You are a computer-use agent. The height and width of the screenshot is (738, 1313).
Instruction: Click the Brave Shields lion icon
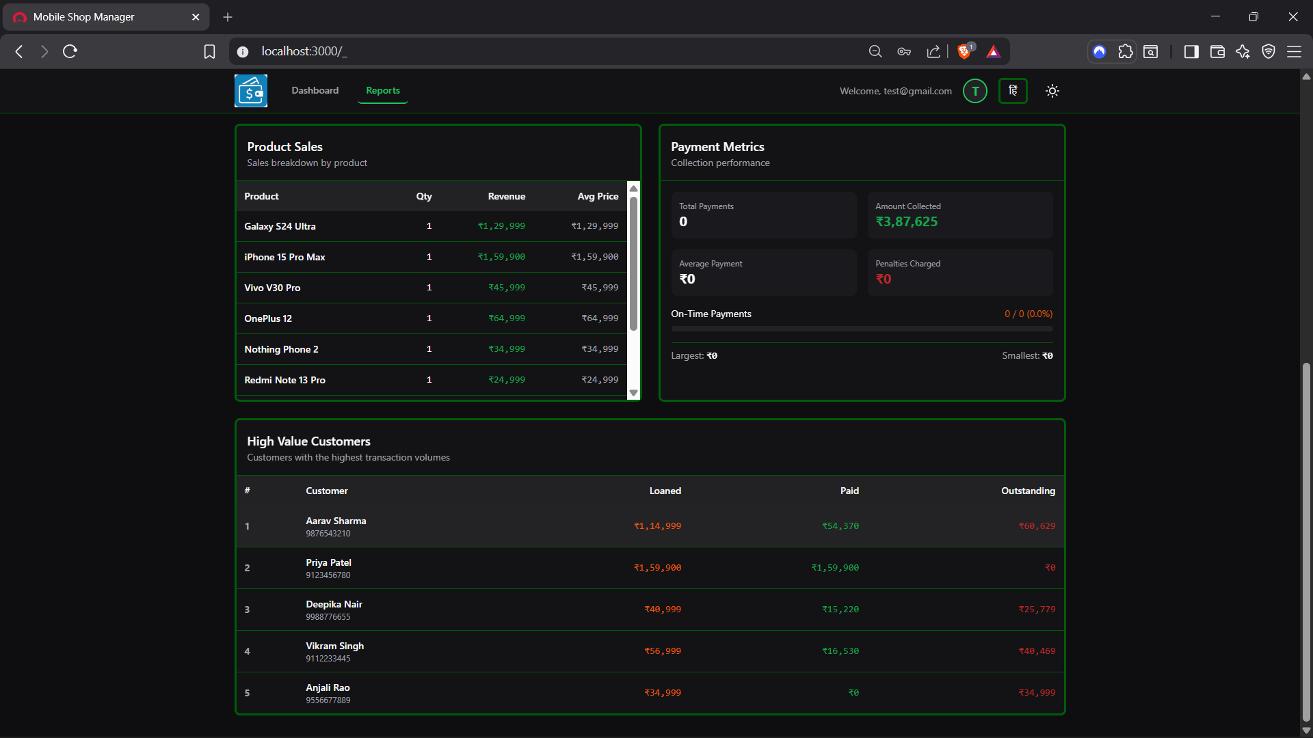pos(964,51)
